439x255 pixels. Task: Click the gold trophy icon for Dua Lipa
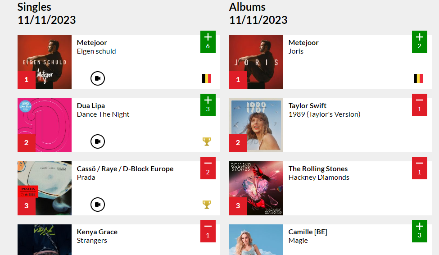(x=207, y=141)
